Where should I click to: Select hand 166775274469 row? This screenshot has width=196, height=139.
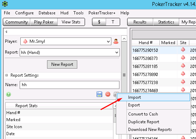[x=164, y=90]
